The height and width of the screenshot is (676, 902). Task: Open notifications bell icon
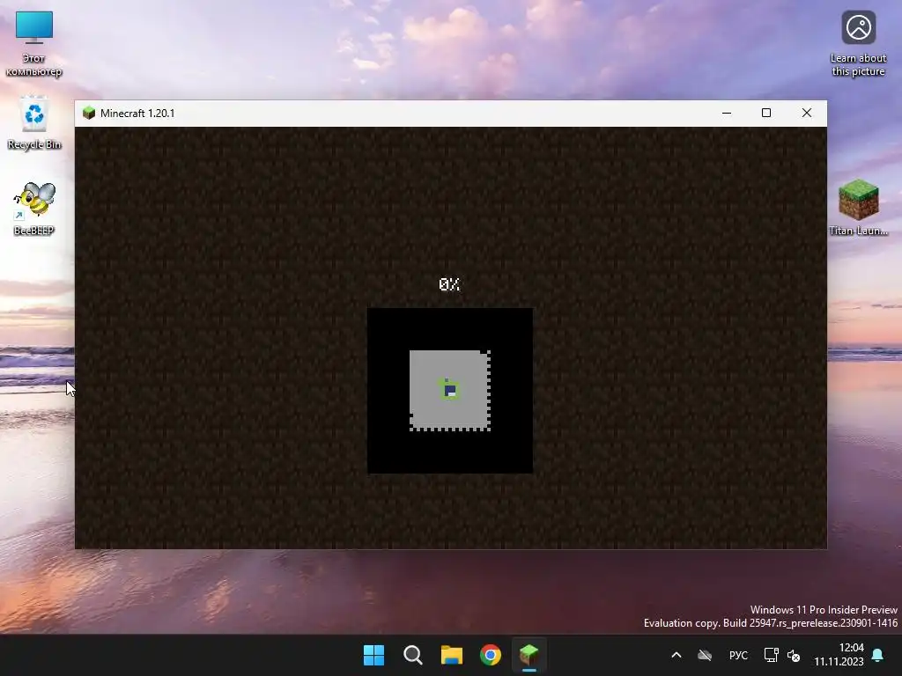pos(878,655)
